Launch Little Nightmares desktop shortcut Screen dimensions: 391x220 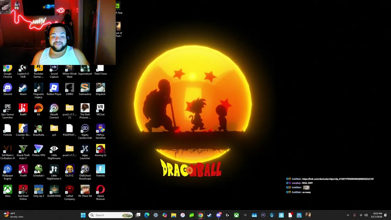point(54,152)
